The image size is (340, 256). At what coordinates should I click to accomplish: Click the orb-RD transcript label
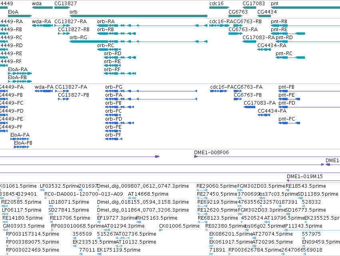(113, 54)
